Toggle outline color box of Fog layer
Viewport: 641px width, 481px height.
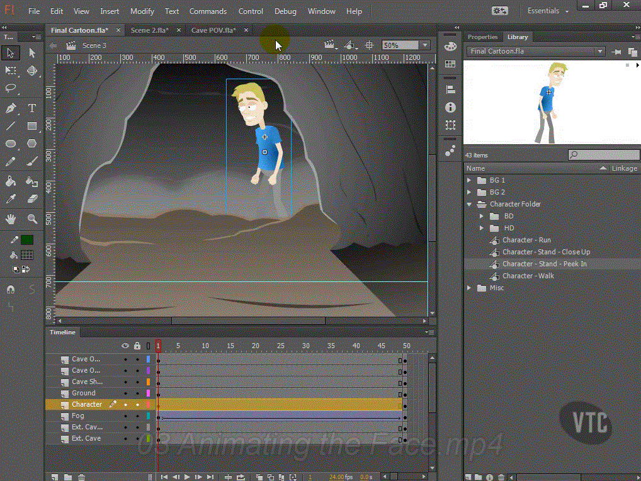pyautogui.click(x=148, y=416)
